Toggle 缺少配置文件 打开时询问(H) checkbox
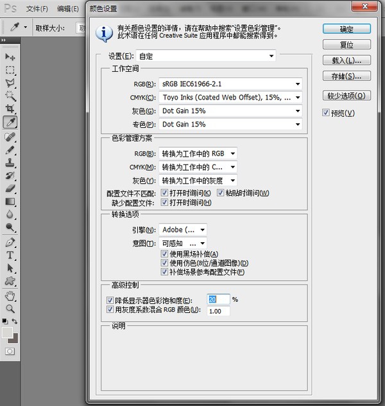Screen dimensions: 385x406 coord(164,202)
